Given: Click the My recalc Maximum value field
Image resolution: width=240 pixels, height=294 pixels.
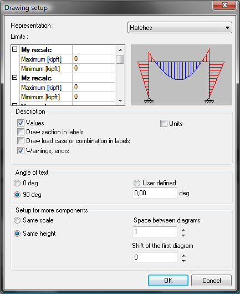Looking at the screenshot, I should (x=94, y=59).
